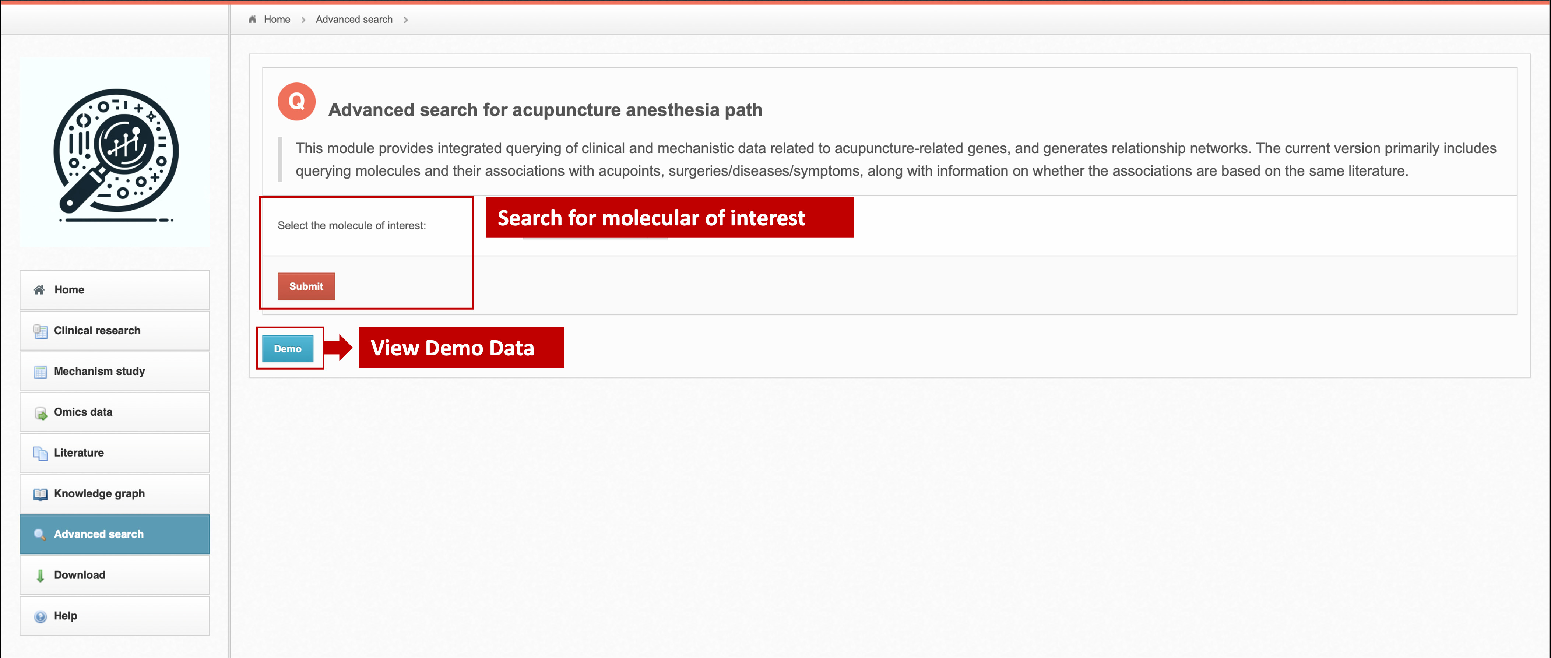Click the Omics data icon
1551x658 pixels.
point(41,413)
